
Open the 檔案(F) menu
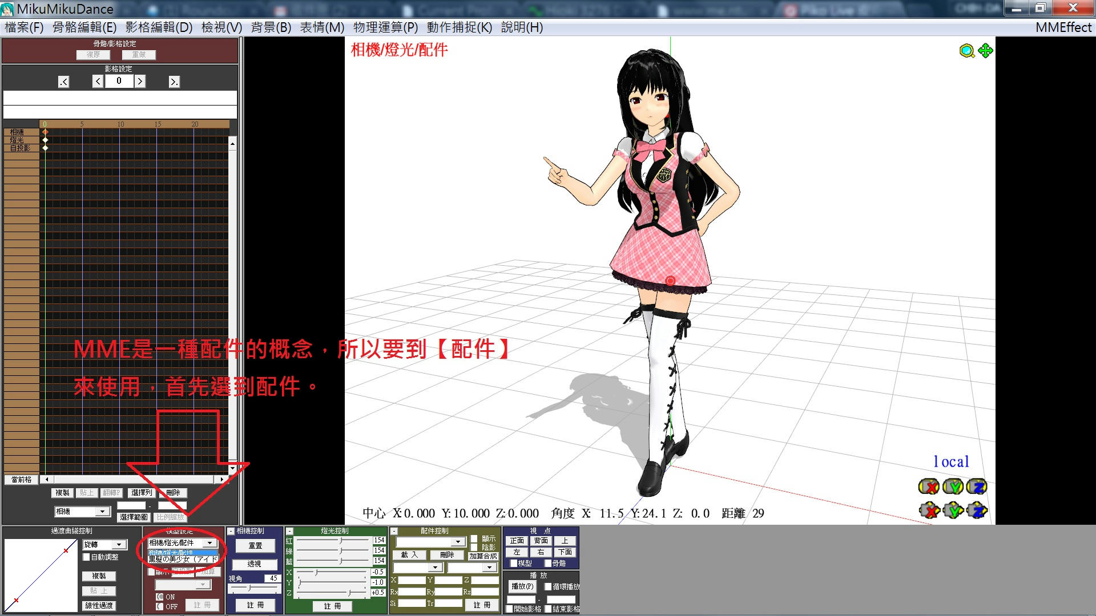tap(24, 27)
